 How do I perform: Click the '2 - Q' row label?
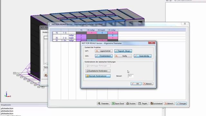click(64, 38)
